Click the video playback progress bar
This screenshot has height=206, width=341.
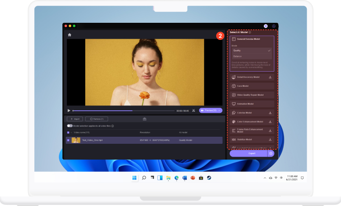point(123,111)
